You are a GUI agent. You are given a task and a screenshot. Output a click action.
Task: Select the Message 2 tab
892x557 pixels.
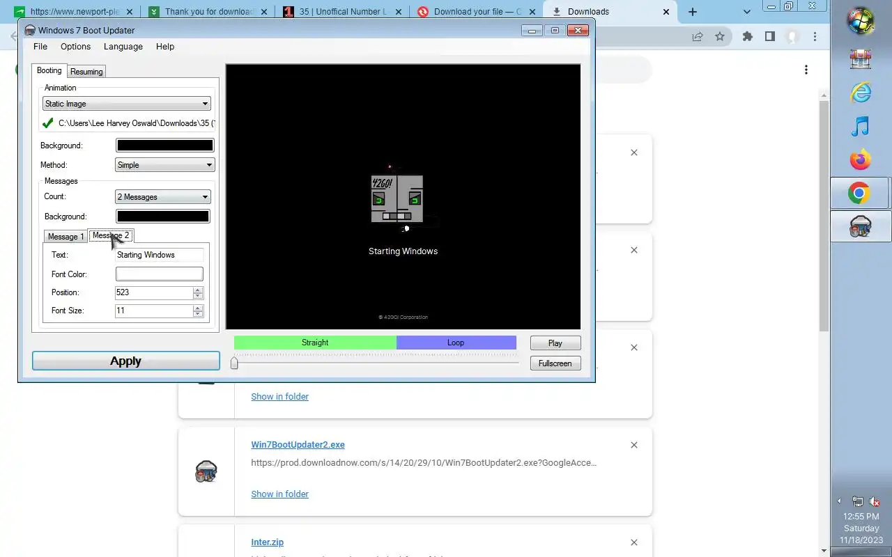click(111, 235)
